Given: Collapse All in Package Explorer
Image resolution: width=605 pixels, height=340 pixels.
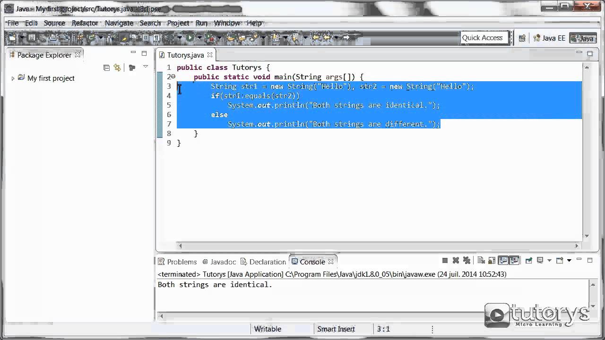Looking at the screenshot, I should pos(106,68).
